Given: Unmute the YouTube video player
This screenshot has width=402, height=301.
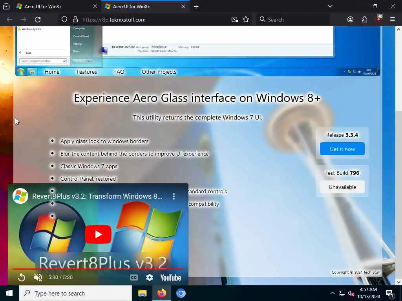Looking at the screenshot, I should pos(38,277).
